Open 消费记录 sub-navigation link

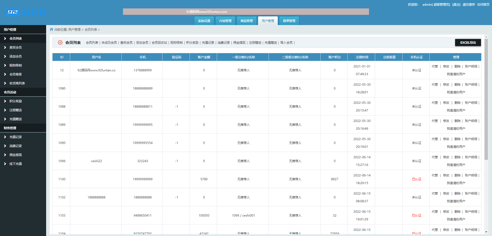pyautogui.click(x=224, y=42)
